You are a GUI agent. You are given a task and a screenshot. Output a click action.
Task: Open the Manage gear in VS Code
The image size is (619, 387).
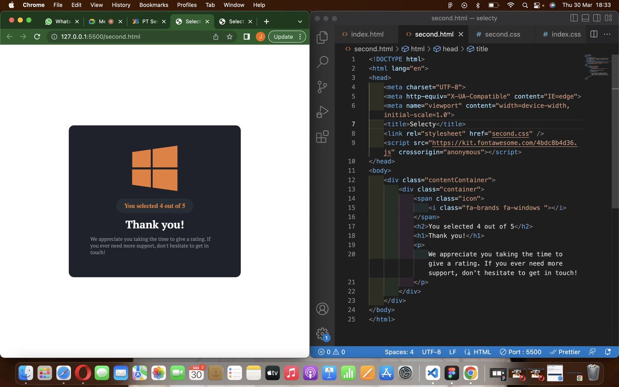(322, 333)
